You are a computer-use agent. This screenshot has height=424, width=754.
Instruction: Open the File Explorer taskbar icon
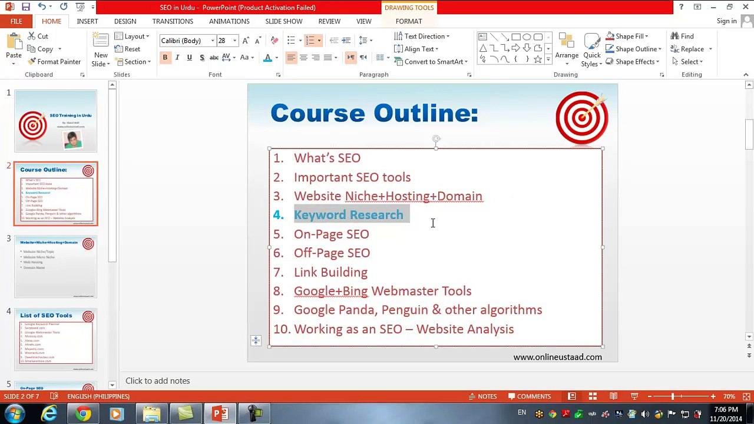(151, 414)
